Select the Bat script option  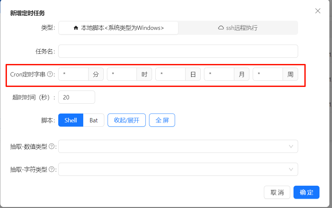93,120
